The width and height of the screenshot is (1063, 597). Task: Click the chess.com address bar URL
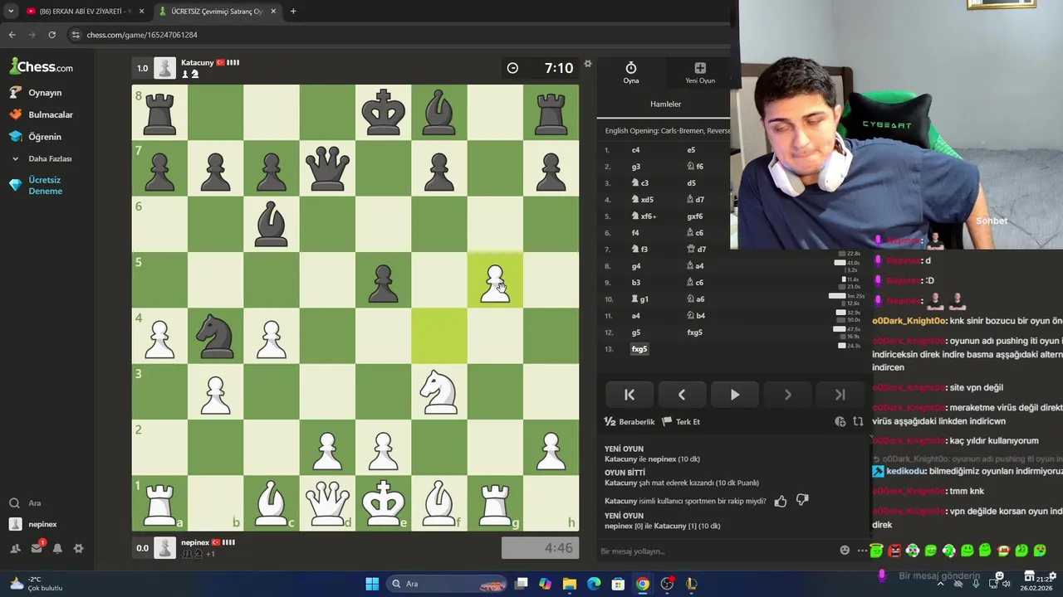(142, 35)
